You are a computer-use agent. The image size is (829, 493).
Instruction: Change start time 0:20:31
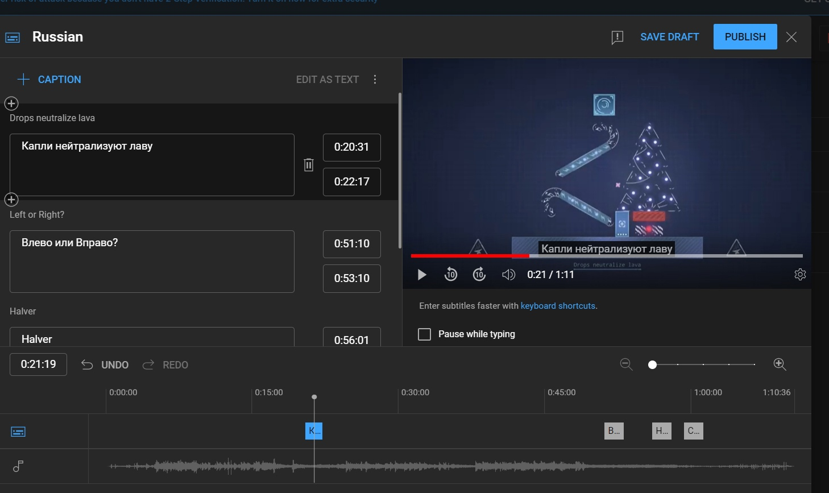[x=352, y=147]
